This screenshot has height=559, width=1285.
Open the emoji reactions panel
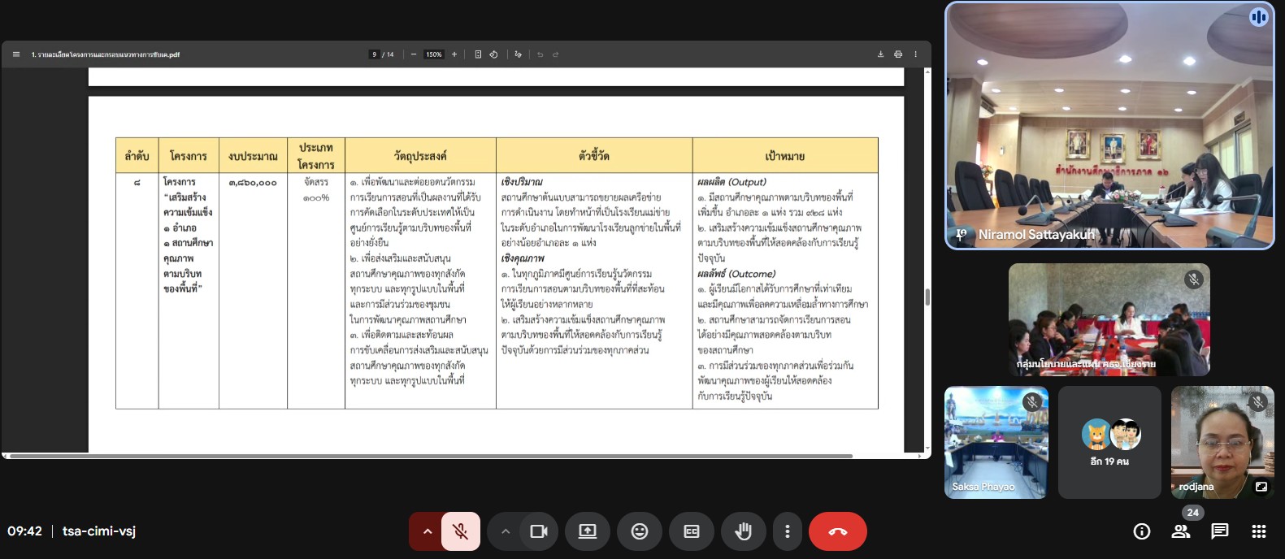tap(640, 531)
